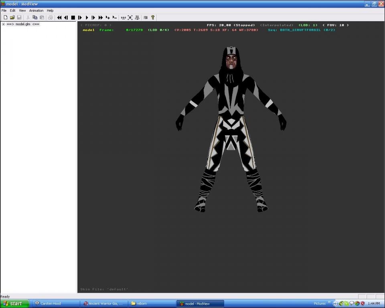Open the Edit menu
This screenshot has width=385, height=308.
[x=13, y=10]
